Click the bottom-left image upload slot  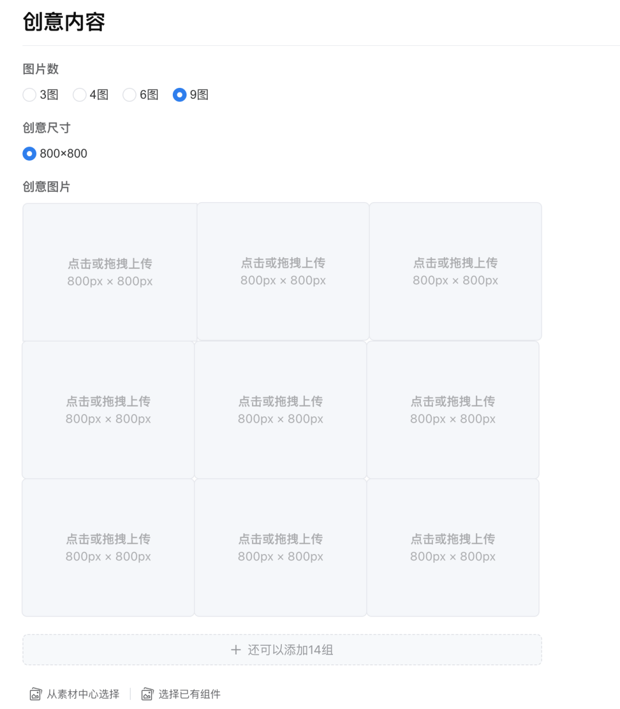[108, 548]
